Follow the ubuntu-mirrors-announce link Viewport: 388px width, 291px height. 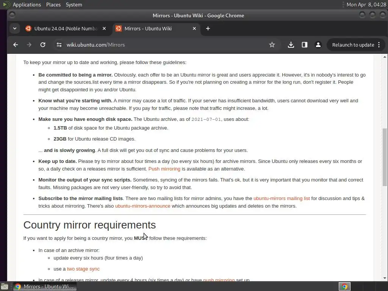pyautogui.click(x=142, y=206)
